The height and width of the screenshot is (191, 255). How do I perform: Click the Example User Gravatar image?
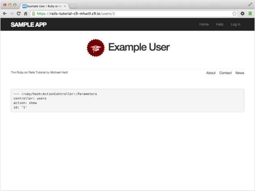pos(96,48)
